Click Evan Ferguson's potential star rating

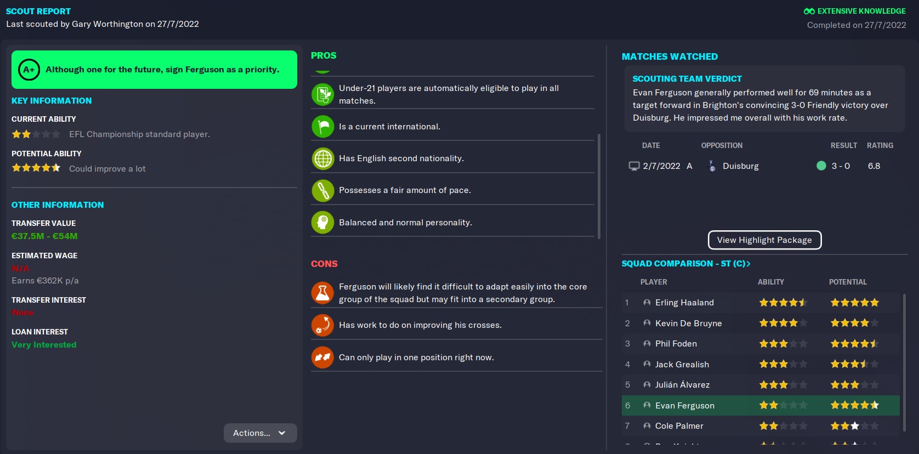854,405
